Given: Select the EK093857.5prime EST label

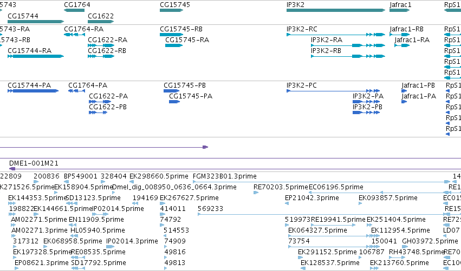Looking at the screenshot, I should point(388,198).
